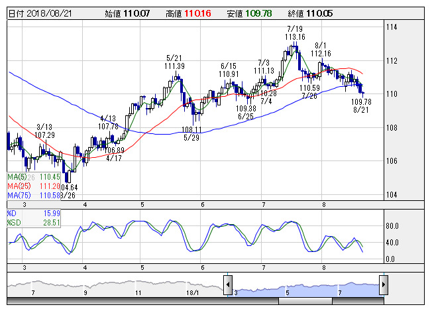This screenshot has height=311, width=432.
Task: Click the 5/29 108.11 low label
Action: [x=191, y=133]
